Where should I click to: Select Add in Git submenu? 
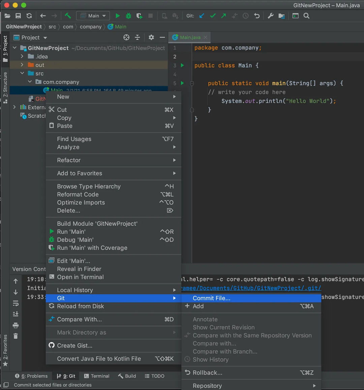251,306
